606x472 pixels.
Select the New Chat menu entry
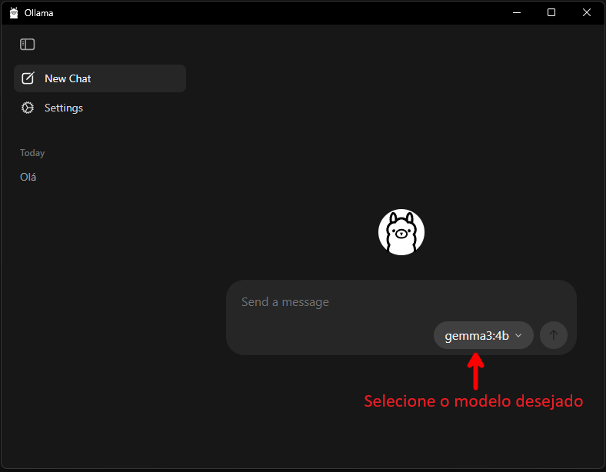click(x=68, y=78)
